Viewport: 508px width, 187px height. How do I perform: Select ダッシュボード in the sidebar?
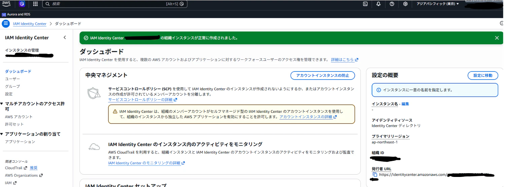tap(18, 72)
